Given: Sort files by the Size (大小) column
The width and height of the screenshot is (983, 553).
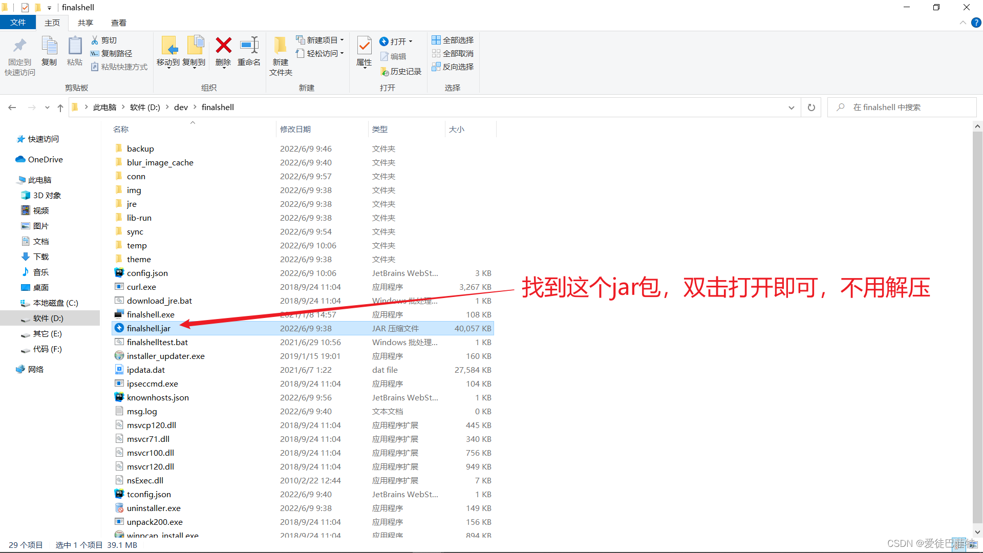Looking at the screenshot, I should [x=457, y=129].
